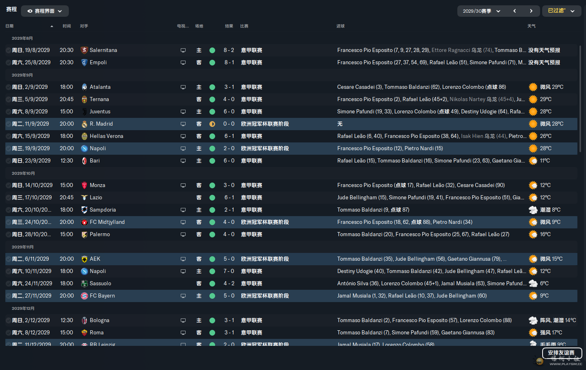
Task: Click Sassuolo club badge icon
Action: (x=84, y=284)
